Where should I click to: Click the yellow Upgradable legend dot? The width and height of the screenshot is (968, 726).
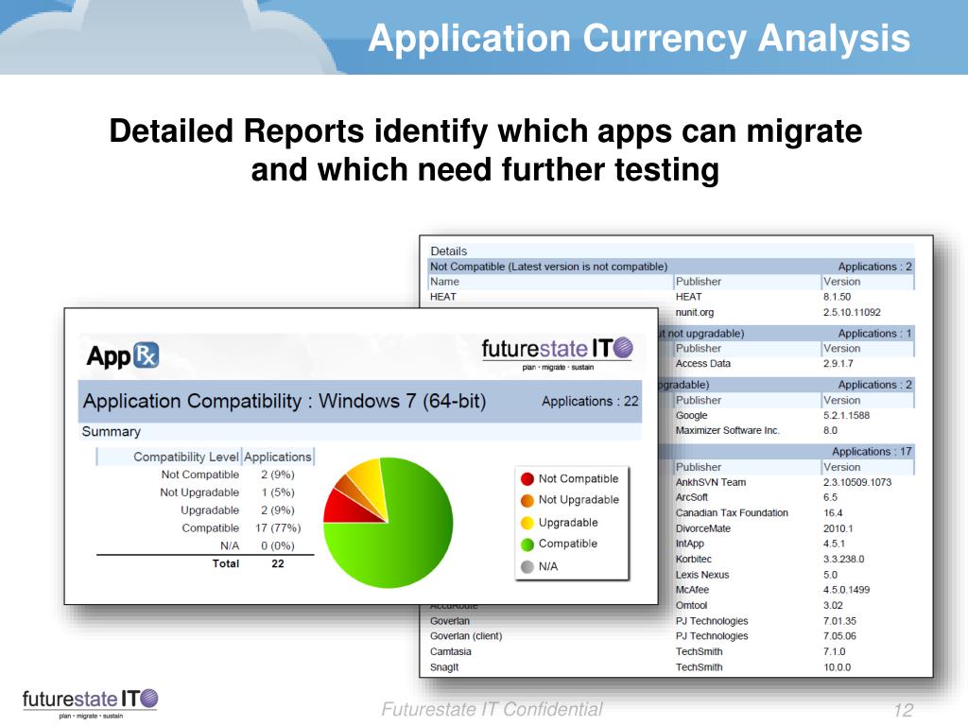(x=527, y=523)
